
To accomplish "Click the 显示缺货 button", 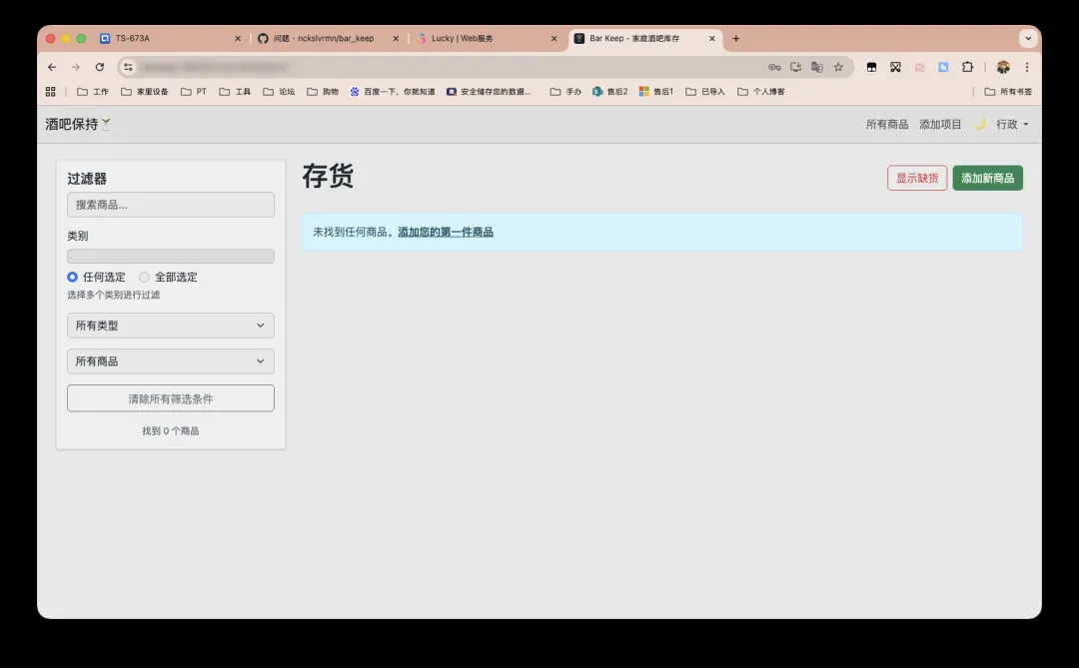I will coord(916,178).
